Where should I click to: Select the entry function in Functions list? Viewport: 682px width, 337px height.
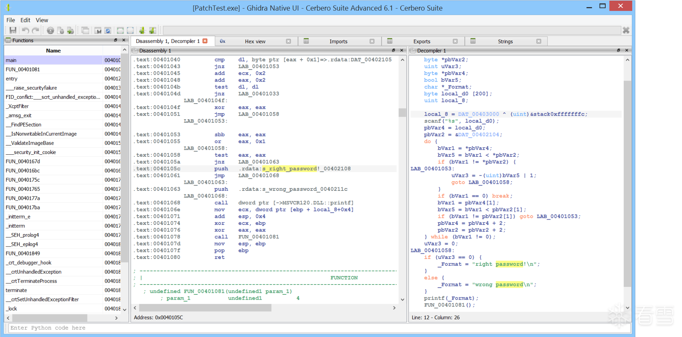(x=12, y=79)
